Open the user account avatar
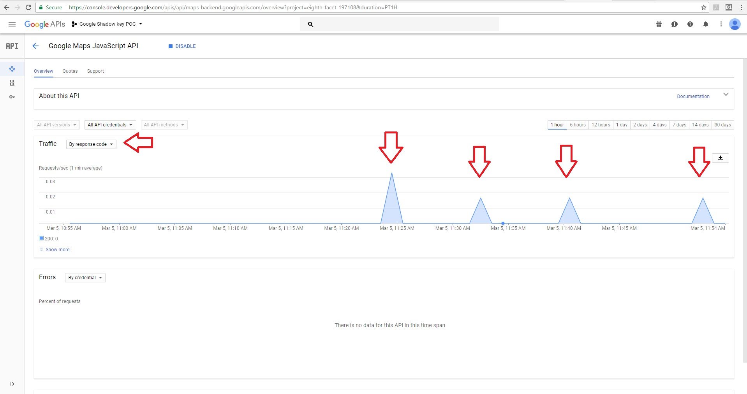The image size is (747, 394). tap(735, 24)
